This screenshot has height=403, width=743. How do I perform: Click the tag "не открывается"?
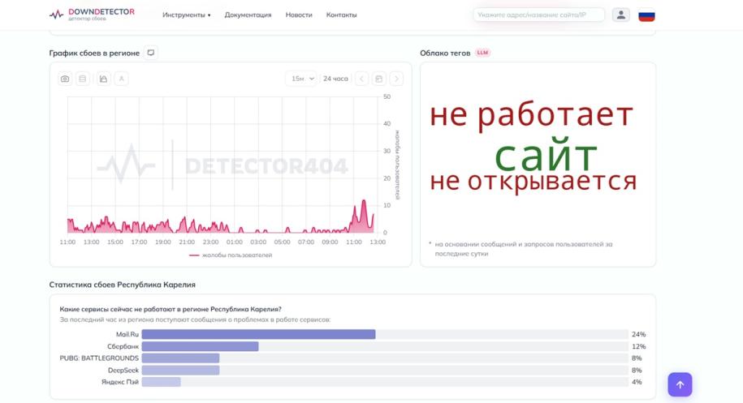(x=533, y=182)
